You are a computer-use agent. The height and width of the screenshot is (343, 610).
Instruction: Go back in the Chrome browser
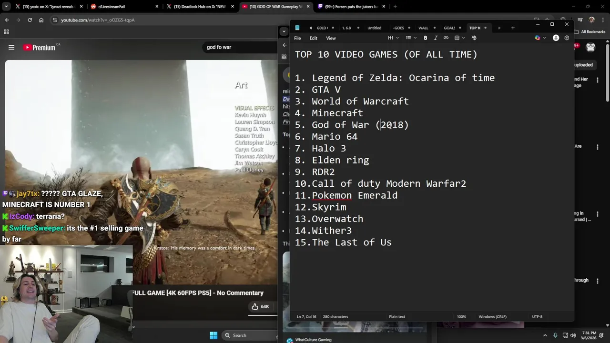tap(7, 20)
